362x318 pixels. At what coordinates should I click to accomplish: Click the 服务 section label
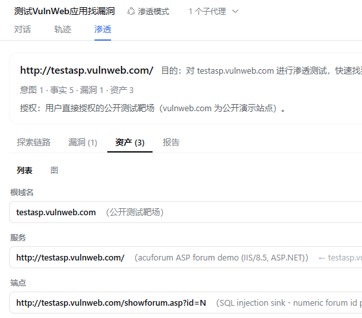point(18,237)
